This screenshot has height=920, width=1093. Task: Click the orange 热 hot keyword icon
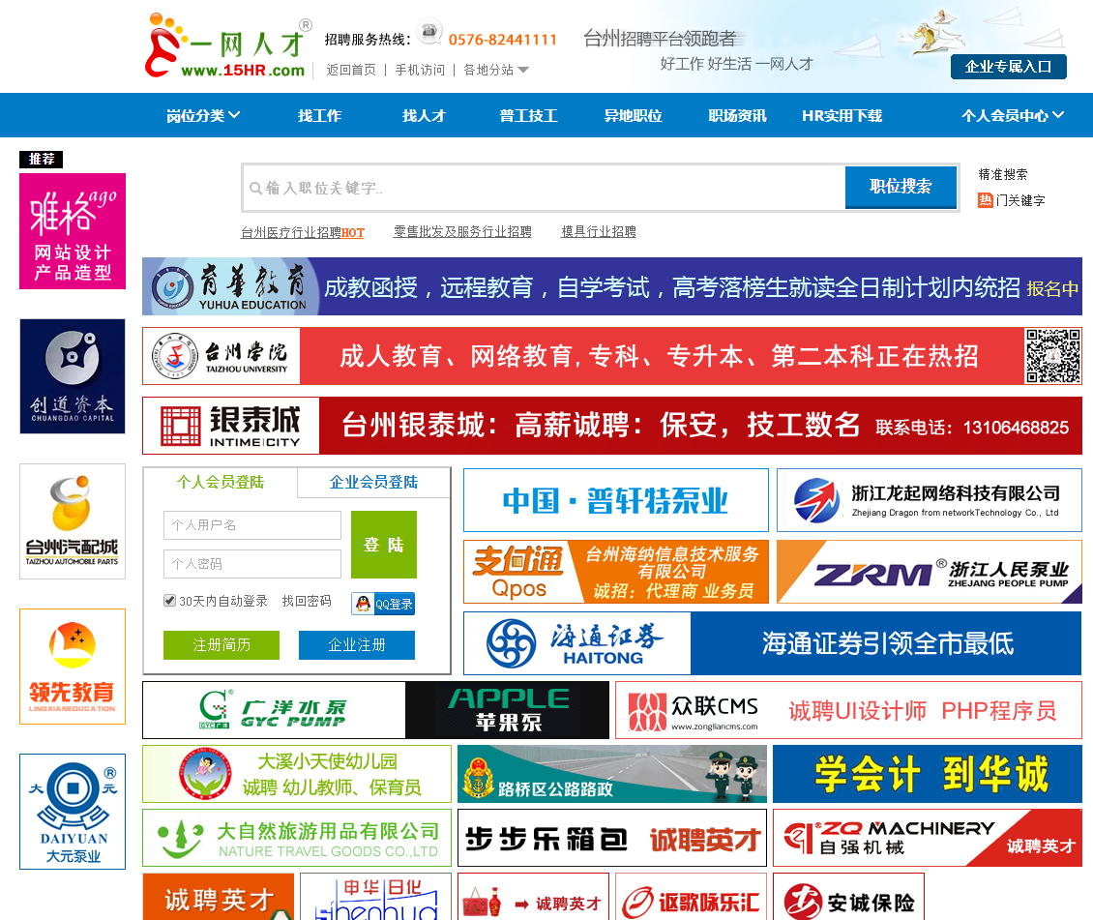coord(985,200)
